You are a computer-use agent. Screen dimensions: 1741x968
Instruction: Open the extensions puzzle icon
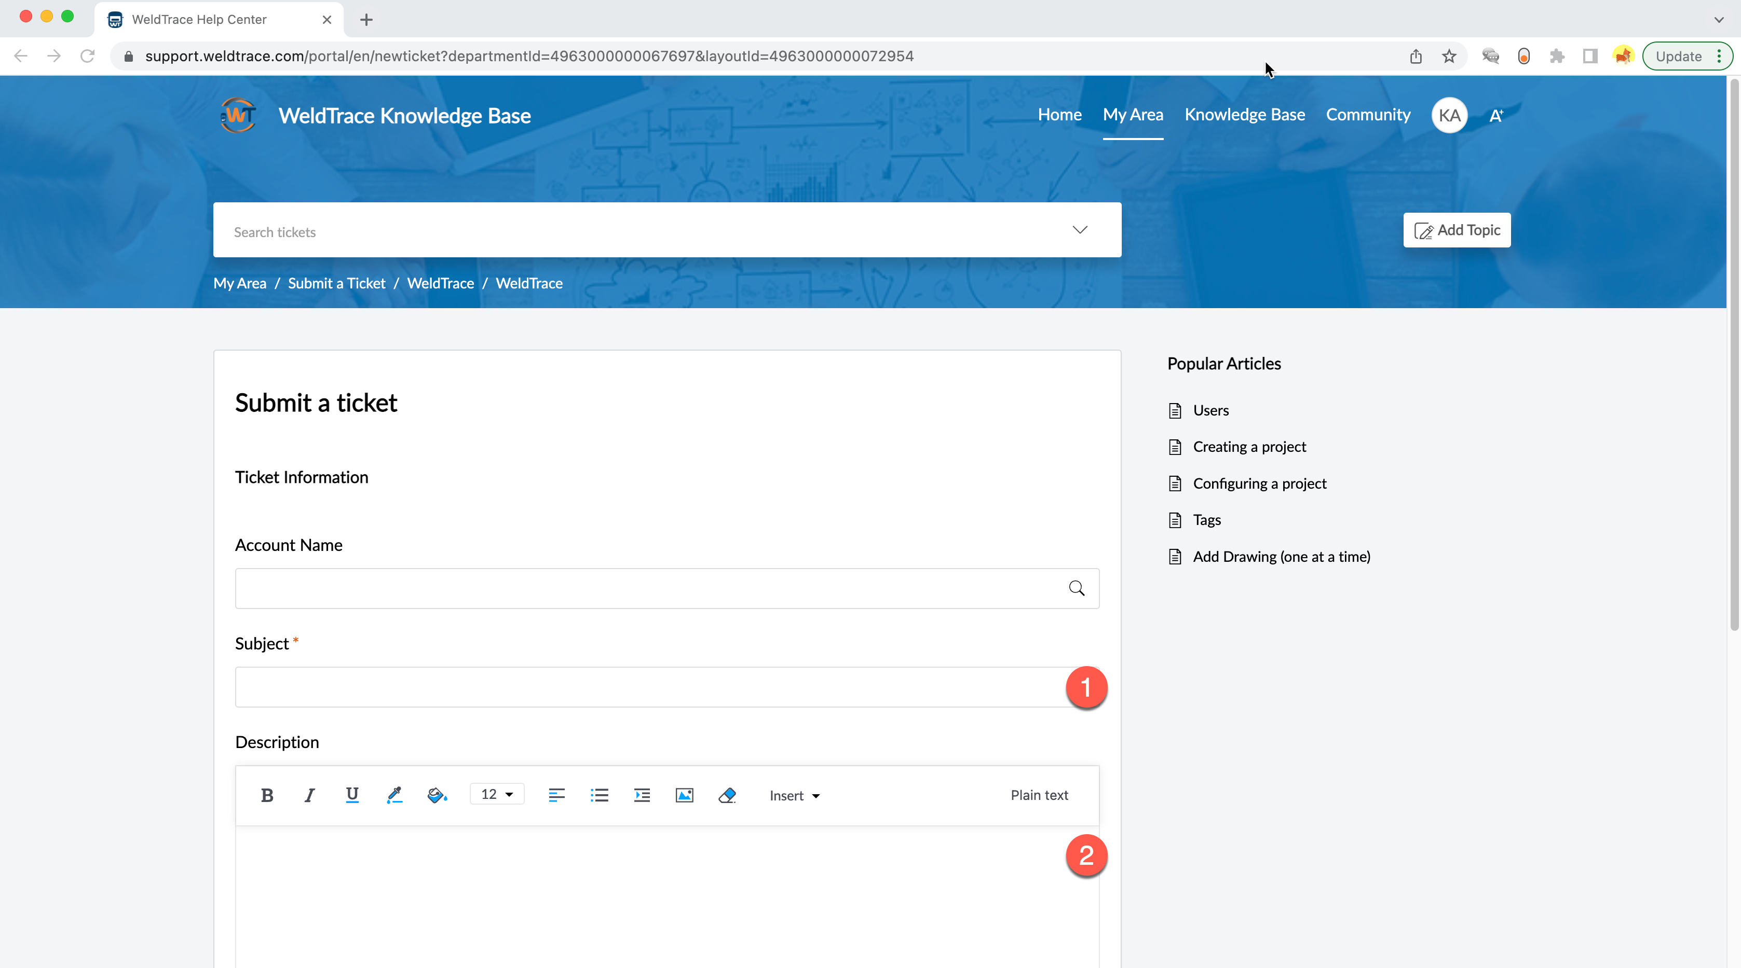[x=1557, y=56]
